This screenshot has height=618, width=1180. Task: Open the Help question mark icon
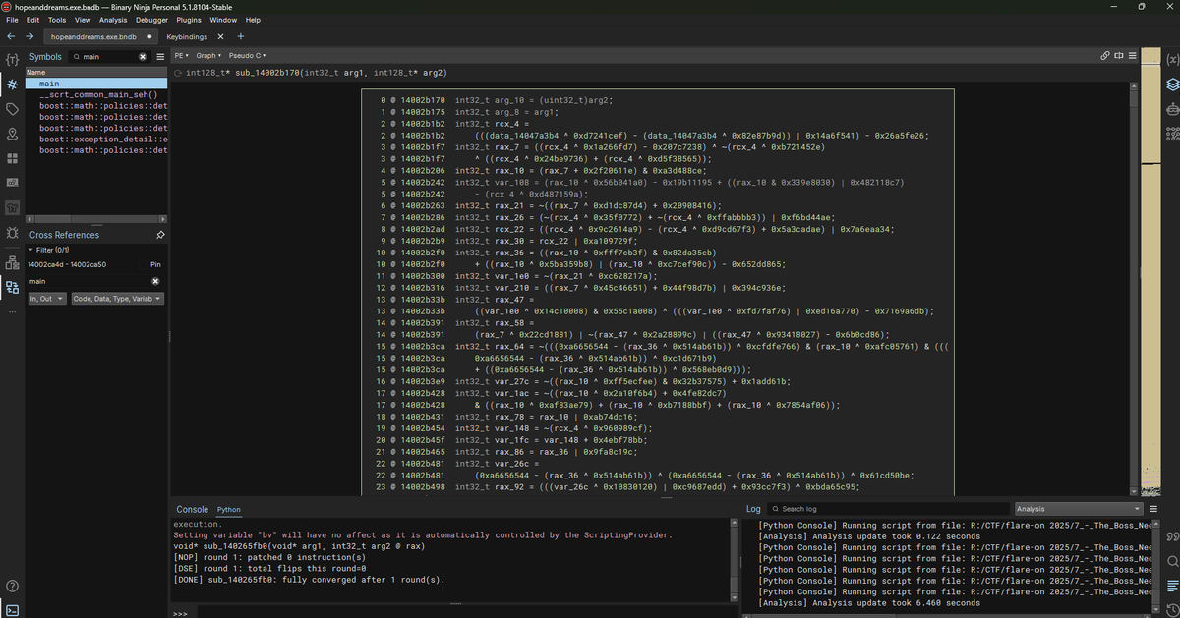pyautogui.click(x=13, y=587)
